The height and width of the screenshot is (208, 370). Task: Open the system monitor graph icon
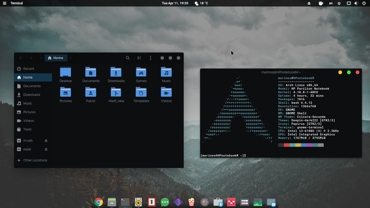[258, 202]
